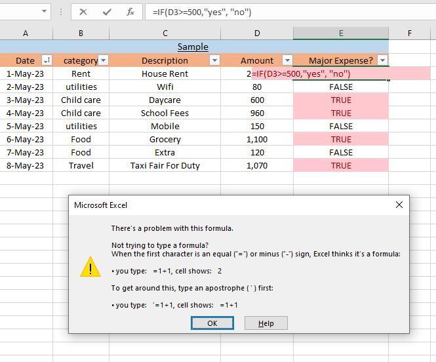436x362 pixels.
Task: Select TRUE cell in the Taxi Fair row
Action: coord(341,165)
